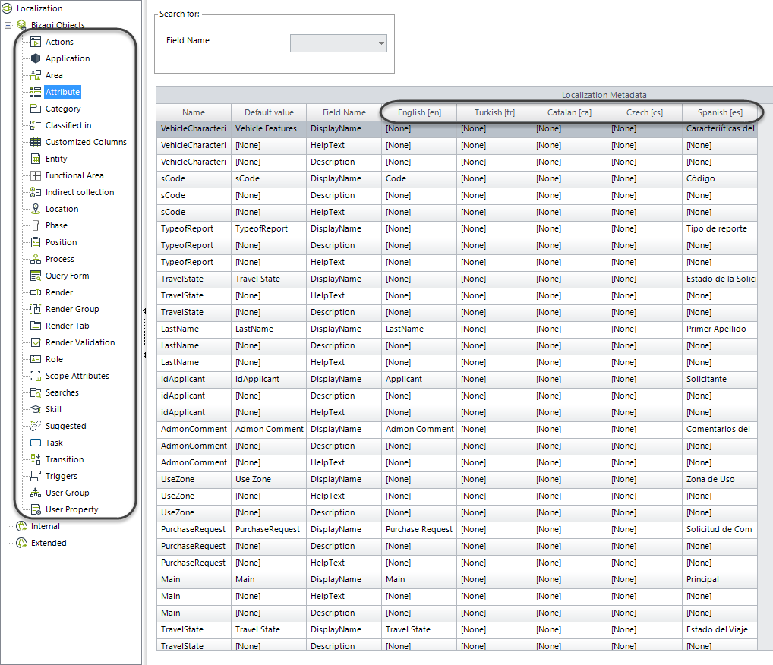Click the Actions tree icon
This screenshot has width=773, height=665.
pyautogui.click(x=36, y=42)
